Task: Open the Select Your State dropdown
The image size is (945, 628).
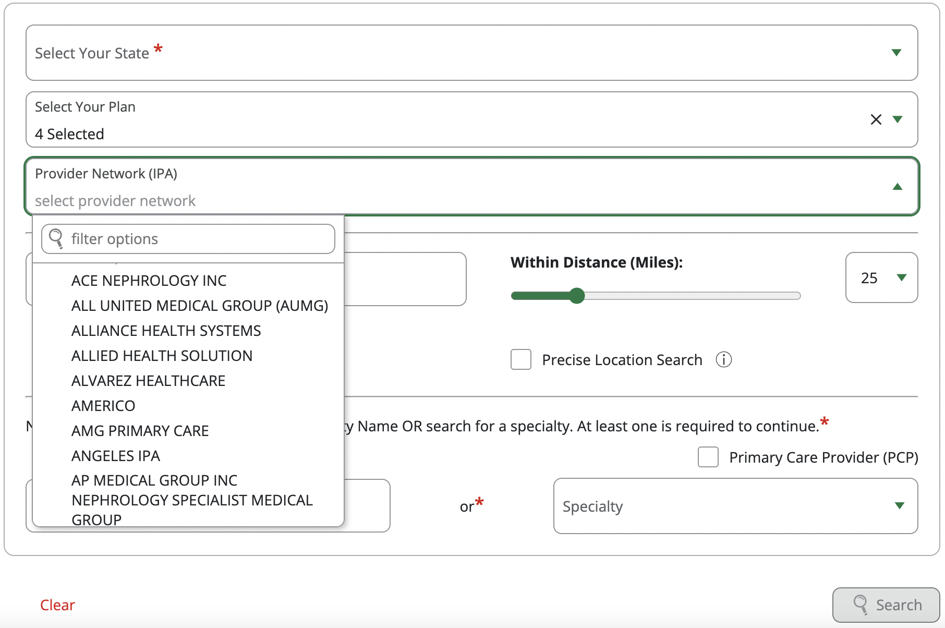Action: [x=896, y=53]
